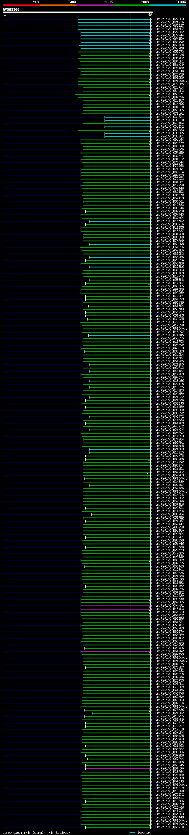Click the cyan alignment bar of UniRef100_Q6N956
Screen dimensions: 189x835
point(120,257)
